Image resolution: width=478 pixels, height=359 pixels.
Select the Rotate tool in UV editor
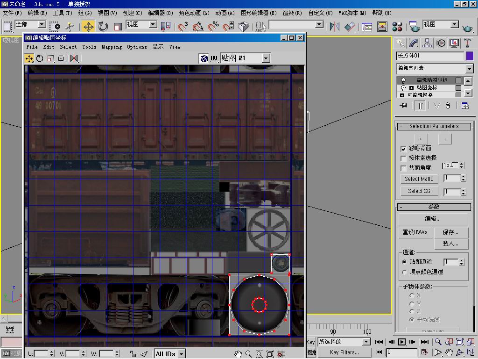point(40,58)
